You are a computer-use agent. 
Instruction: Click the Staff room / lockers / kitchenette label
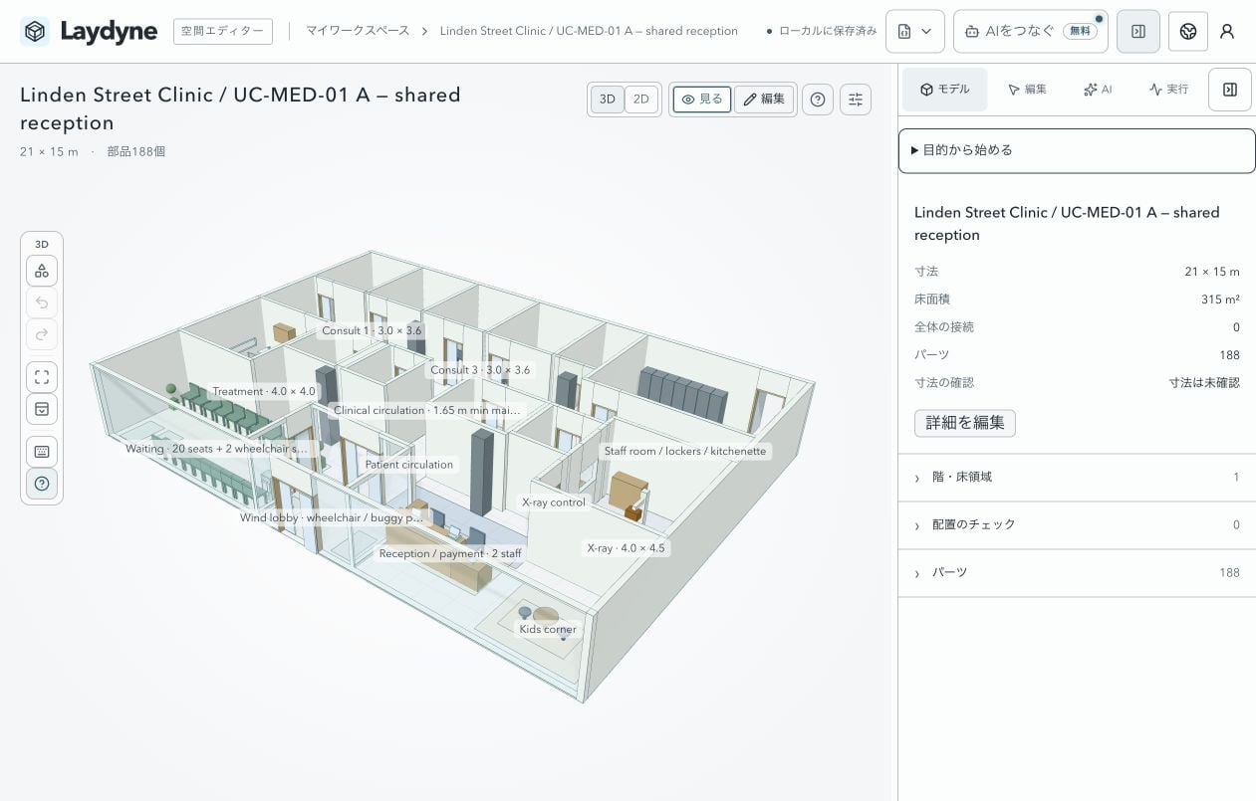[x=685, y=451]
